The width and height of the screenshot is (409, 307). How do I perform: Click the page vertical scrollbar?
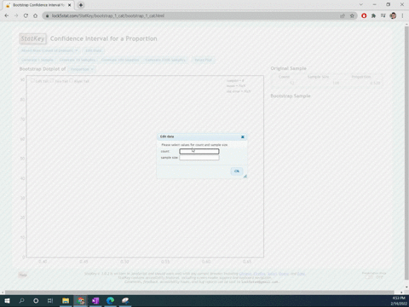[x=406, y=153]
